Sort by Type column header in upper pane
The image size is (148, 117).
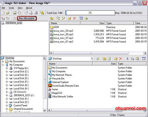pos(119,23)
